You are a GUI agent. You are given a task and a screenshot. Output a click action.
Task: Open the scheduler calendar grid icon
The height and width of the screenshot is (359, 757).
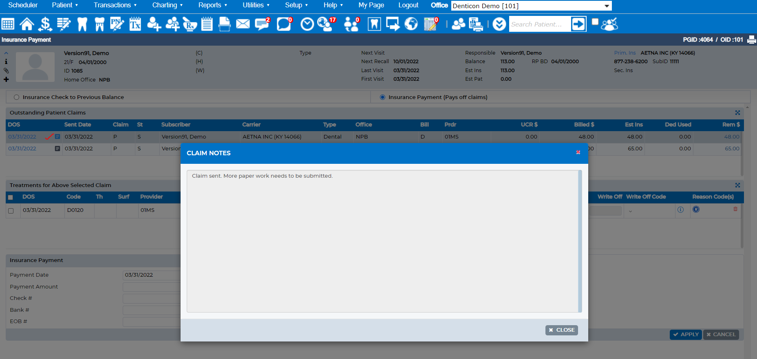[8, 24]
